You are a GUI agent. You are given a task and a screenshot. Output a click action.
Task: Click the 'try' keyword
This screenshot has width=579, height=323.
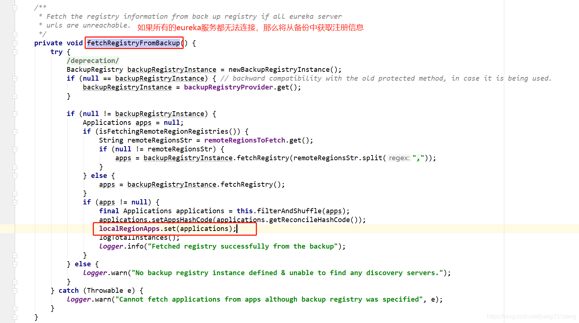tap(56, 52)
